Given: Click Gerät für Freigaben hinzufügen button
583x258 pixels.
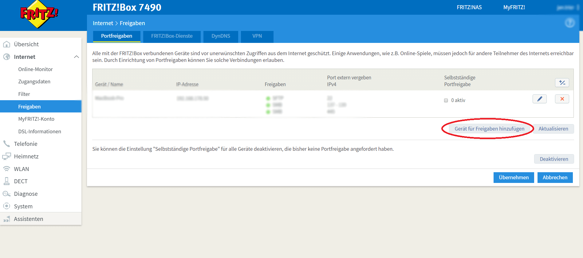Looking at the screenshot, I should pyautogui.click(x=489, y=129).
